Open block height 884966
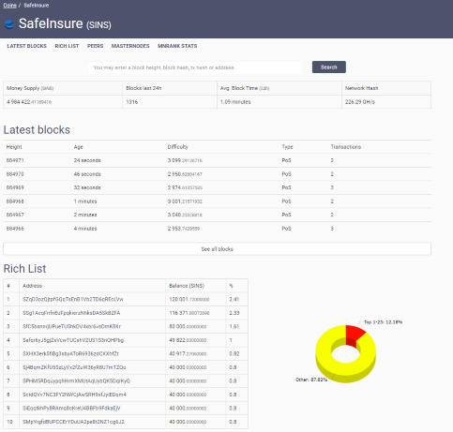The image size is (453, 432). tap(15, 229)
